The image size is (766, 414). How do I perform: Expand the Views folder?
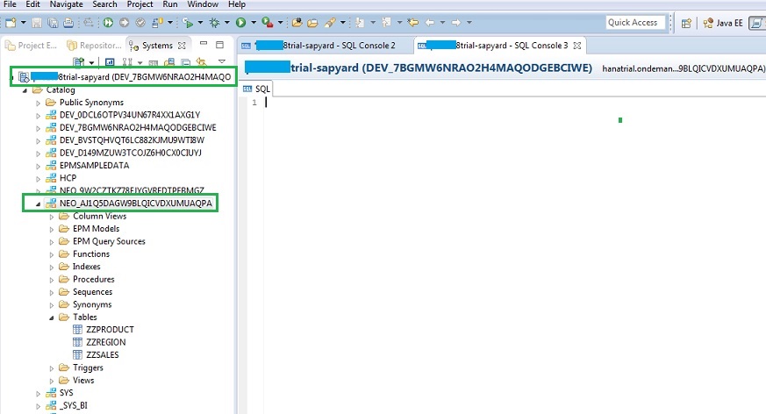[51, 381]
